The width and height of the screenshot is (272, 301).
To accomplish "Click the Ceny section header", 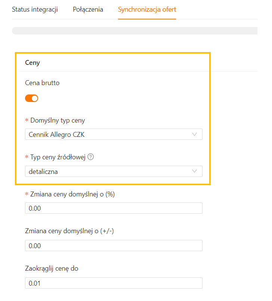I will (x=33, y=63).
